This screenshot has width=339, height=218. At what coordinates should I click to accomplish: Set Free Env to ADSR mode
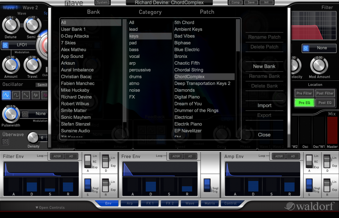coord(176,156)
